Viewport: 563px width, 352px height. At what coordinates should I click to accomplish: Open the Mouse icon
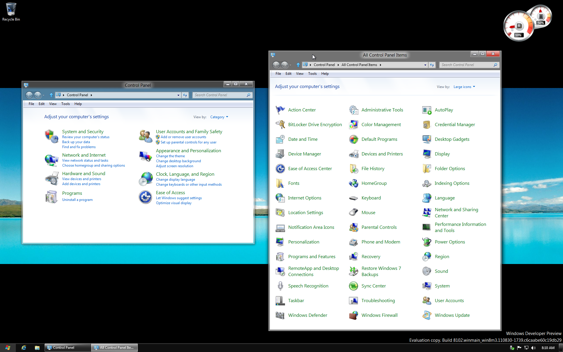pos(353,213)
